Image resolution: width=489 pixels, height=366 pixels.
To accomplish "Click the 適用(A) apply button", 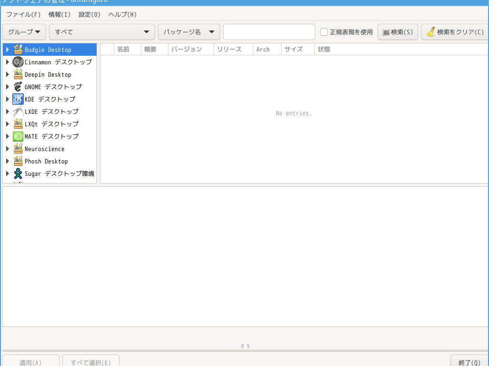I will click(x=31, y=361).
